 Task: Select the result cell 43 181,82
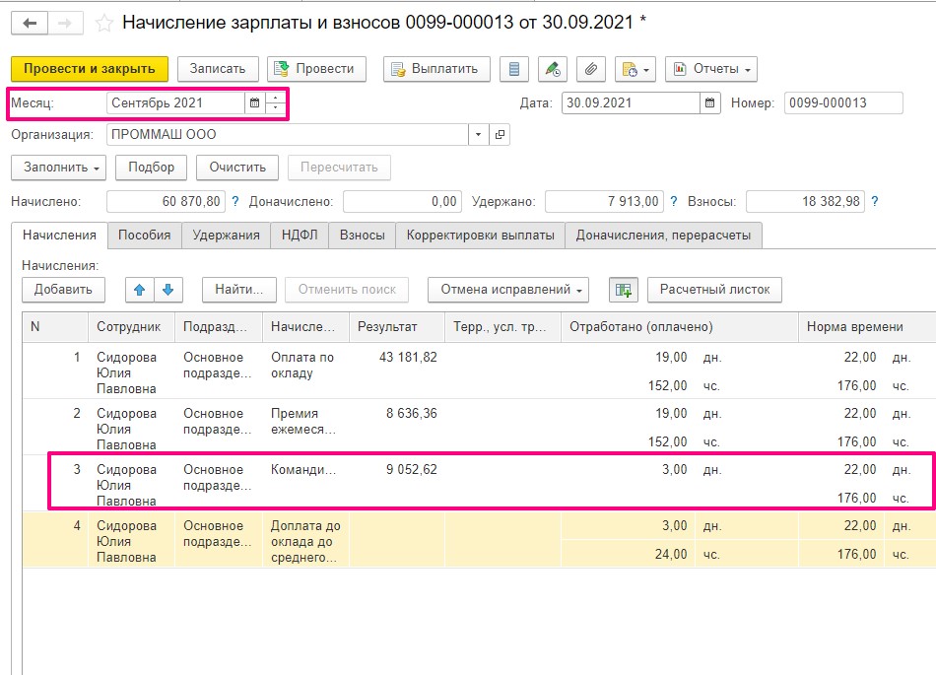pyautogui.click(x=397, y=371)
